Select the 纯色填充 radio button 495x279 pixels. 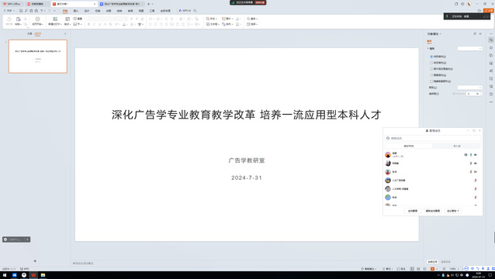point(431,57)
